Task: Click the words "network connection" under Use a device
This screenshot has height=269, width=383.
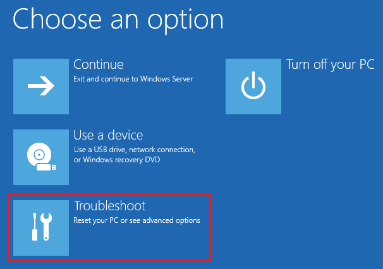Action: point(161,150)
